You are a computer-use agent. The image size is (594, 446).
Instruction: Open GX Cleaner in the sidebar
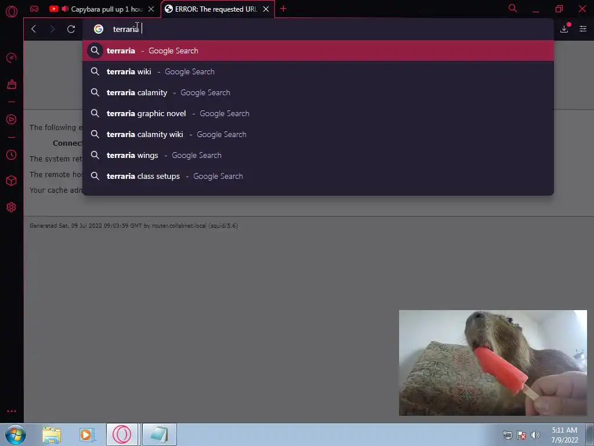12,84
